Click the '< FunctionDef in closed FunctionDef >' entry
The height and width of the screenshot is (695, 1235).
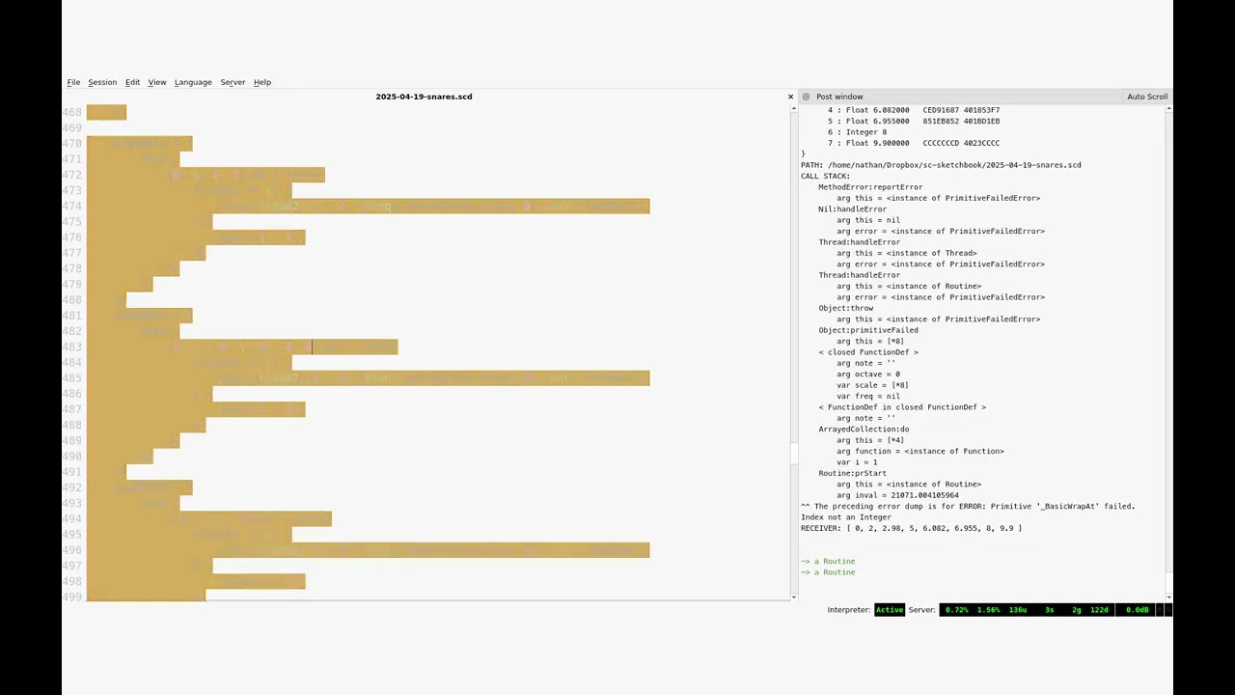click(902, 407)
